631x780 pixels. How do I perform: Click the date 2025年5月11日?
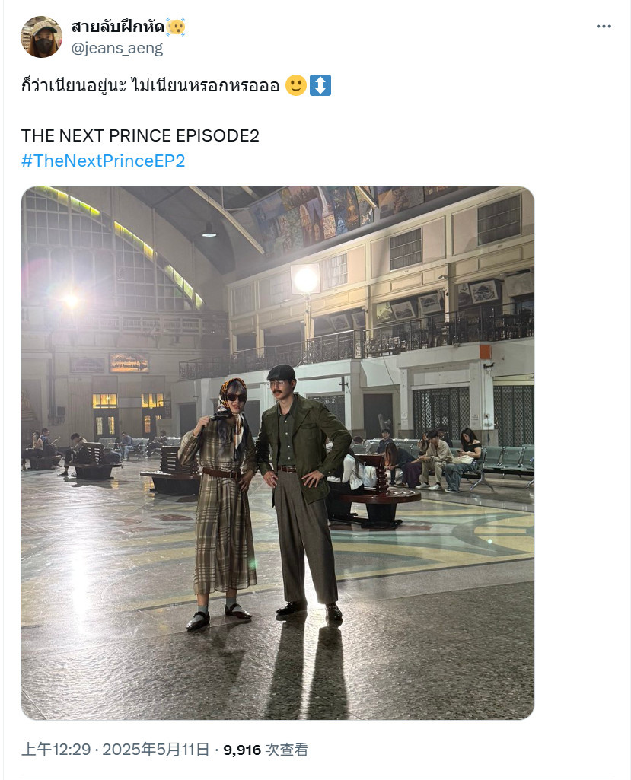(x=156, y=749)
